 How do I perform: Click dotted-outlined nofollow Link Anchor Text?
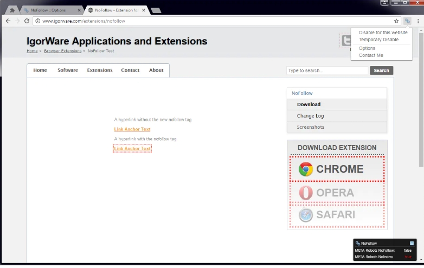coord(132,148)
